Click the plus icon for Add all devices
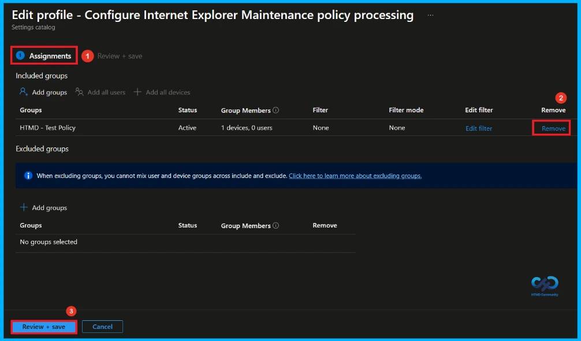 tap(137, 92)
